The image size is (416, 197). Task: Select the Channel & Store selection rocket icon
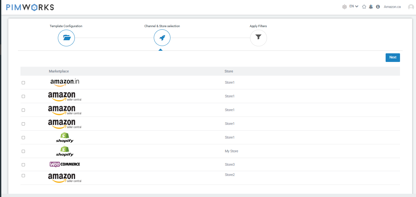pyautogui.click(x=162, y=38)
